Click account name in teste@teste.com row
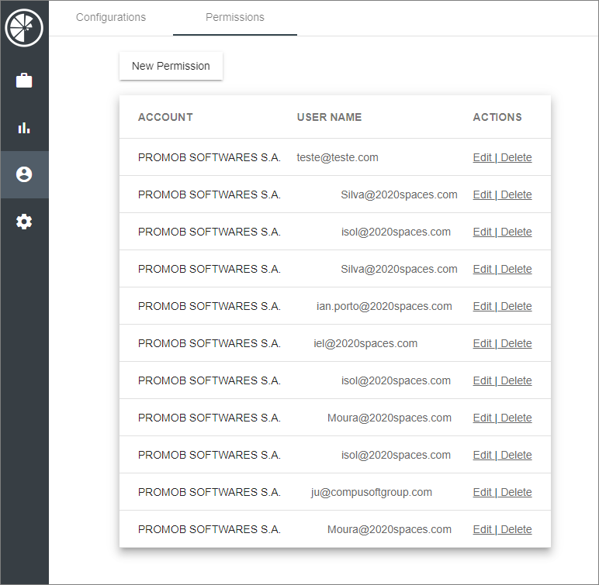Image resolution: width=599 pixels, height=585 pixels. pyautogui.click(x=209, y=157)
